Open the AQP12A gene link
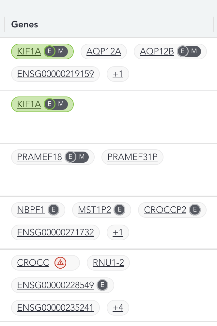Viewport: 217px width, 326px height. pyautogui.click(x=103, y=51)
